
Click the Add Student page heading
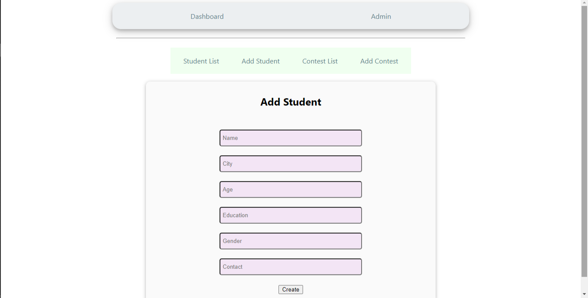[291, 102]
